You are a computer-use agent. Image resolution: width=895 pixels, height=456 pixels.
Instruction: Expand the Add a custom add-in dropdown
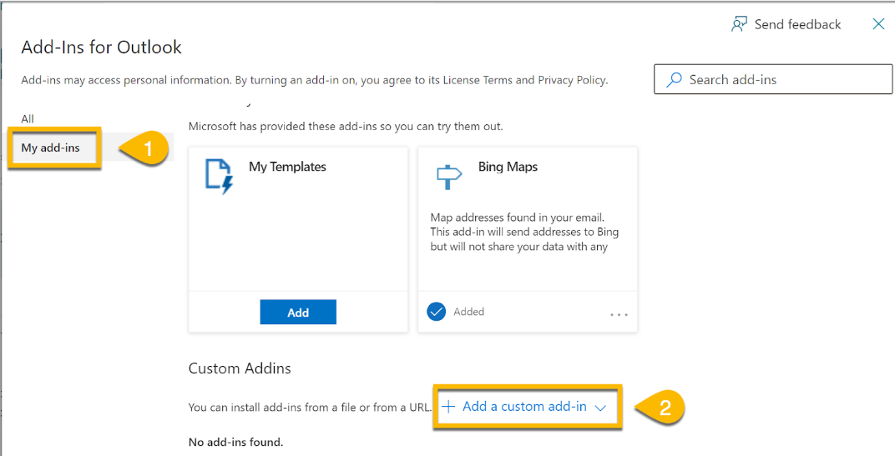point(524,407)
